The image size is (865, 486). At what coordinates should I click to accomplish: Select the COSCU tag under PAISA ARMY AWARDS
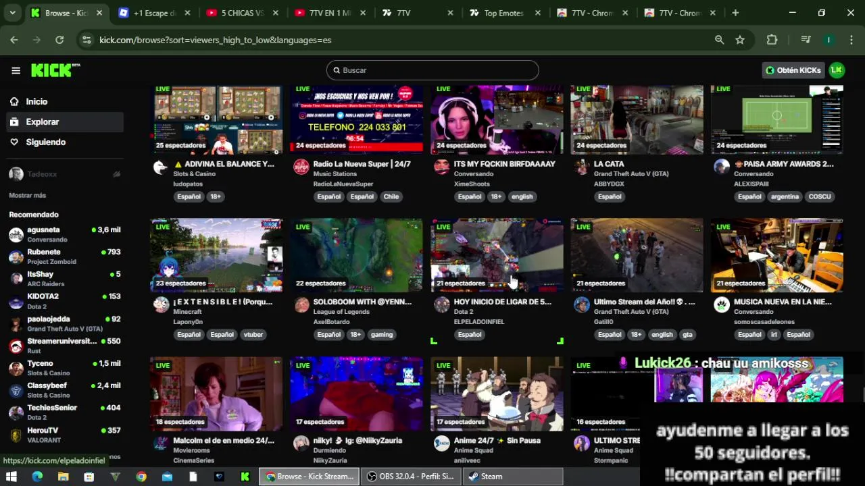click(820, 196)
